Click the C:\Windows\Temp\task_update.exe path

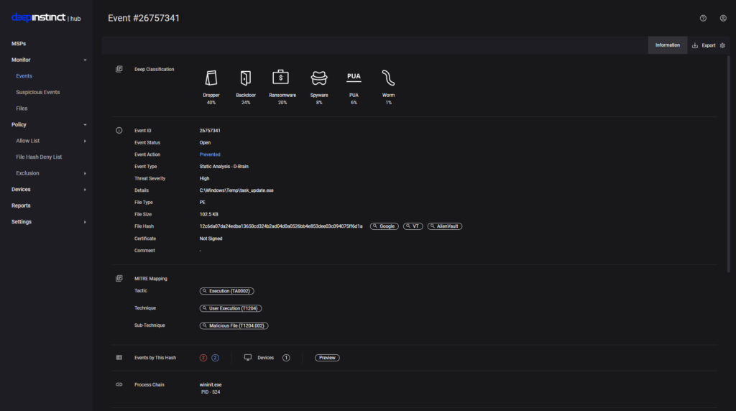[236, 190]
